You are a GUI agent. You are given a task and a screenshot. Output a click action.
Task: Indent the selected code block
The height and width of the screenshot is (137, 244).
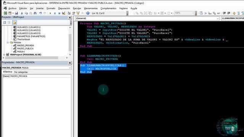point(224,13)
